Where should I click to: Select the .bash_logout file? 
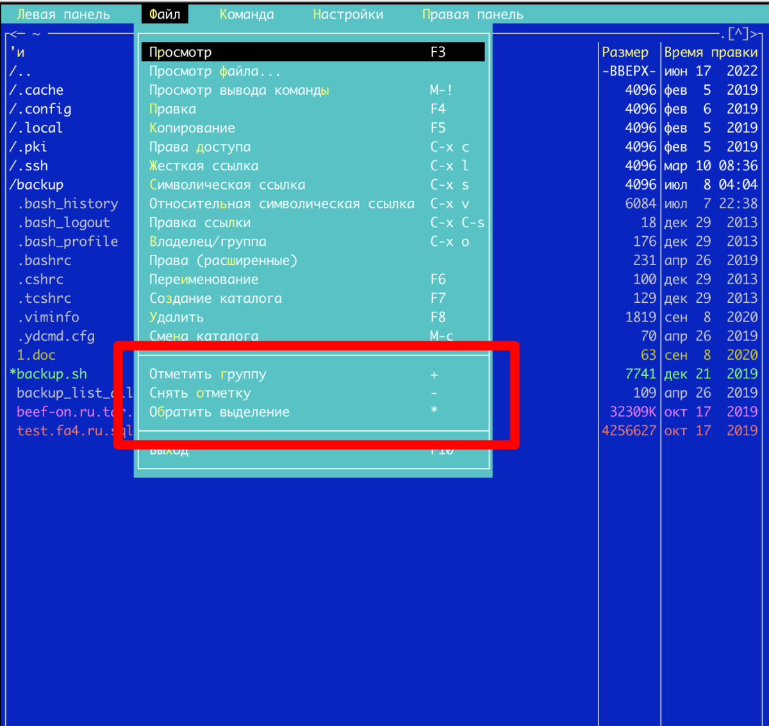tap(63, 223)
